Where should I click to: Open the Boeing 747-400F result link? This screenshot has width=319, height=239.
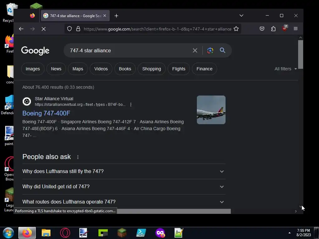46,113
